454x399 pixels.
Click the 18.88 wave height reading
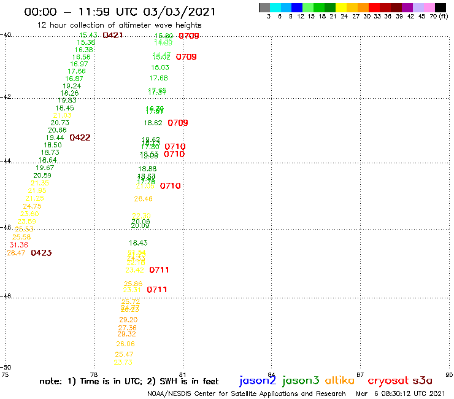pos(147,169)
